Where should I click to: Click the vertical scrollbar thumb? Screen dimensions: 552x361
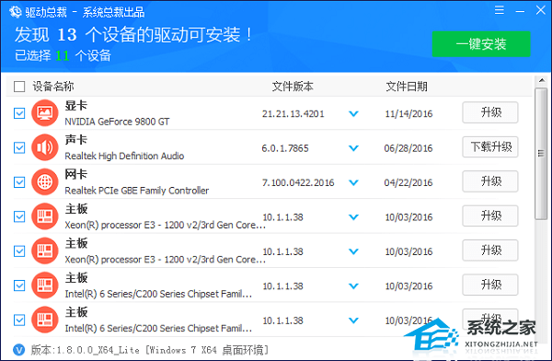click(x=541, y=154)
